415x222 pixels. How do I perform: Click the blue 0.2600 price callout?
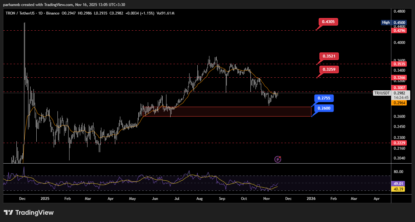coord(324,108)
